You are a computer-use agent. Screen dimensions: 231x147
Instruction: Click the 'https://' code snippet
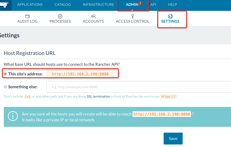pyautogui.click(x=168, y=97)
